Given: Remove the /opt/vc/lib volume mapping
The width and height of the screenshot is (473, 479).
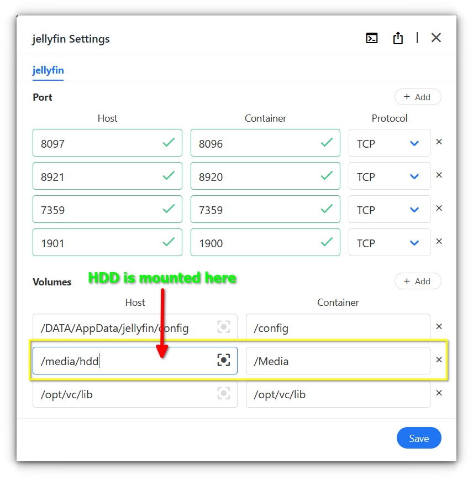Looking at the screenshot, I should [x=439, y=393].
